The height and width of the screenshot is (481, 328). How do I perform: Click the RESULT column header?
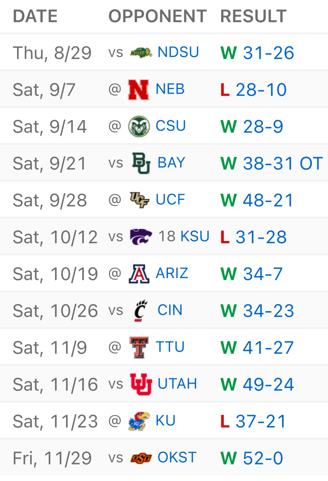pos(253,16)
